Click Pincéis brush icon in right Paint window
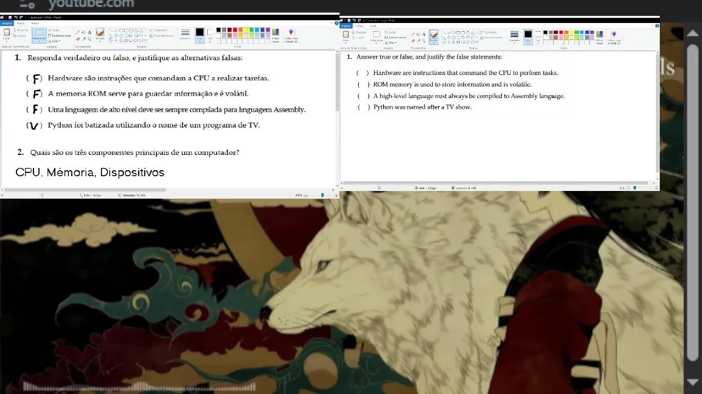Image resolution: width=702 pixels, height=394 pixels. [434, 35]
